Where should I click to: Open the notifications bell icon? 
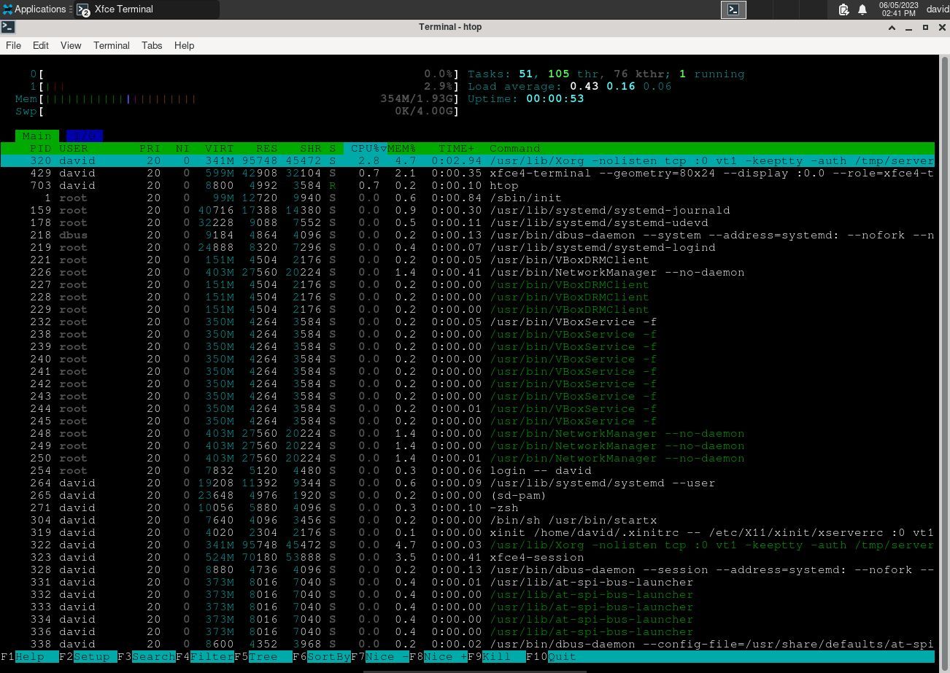click(x=862, y=9)
